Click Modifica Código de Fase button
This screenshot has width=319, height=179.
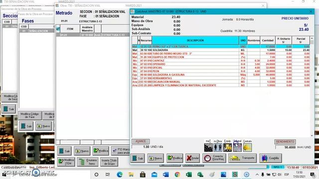[x=30, y=115]
